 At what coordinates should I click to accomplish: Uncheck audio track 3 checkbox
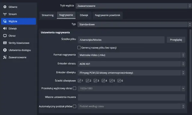tap(95, 81)
